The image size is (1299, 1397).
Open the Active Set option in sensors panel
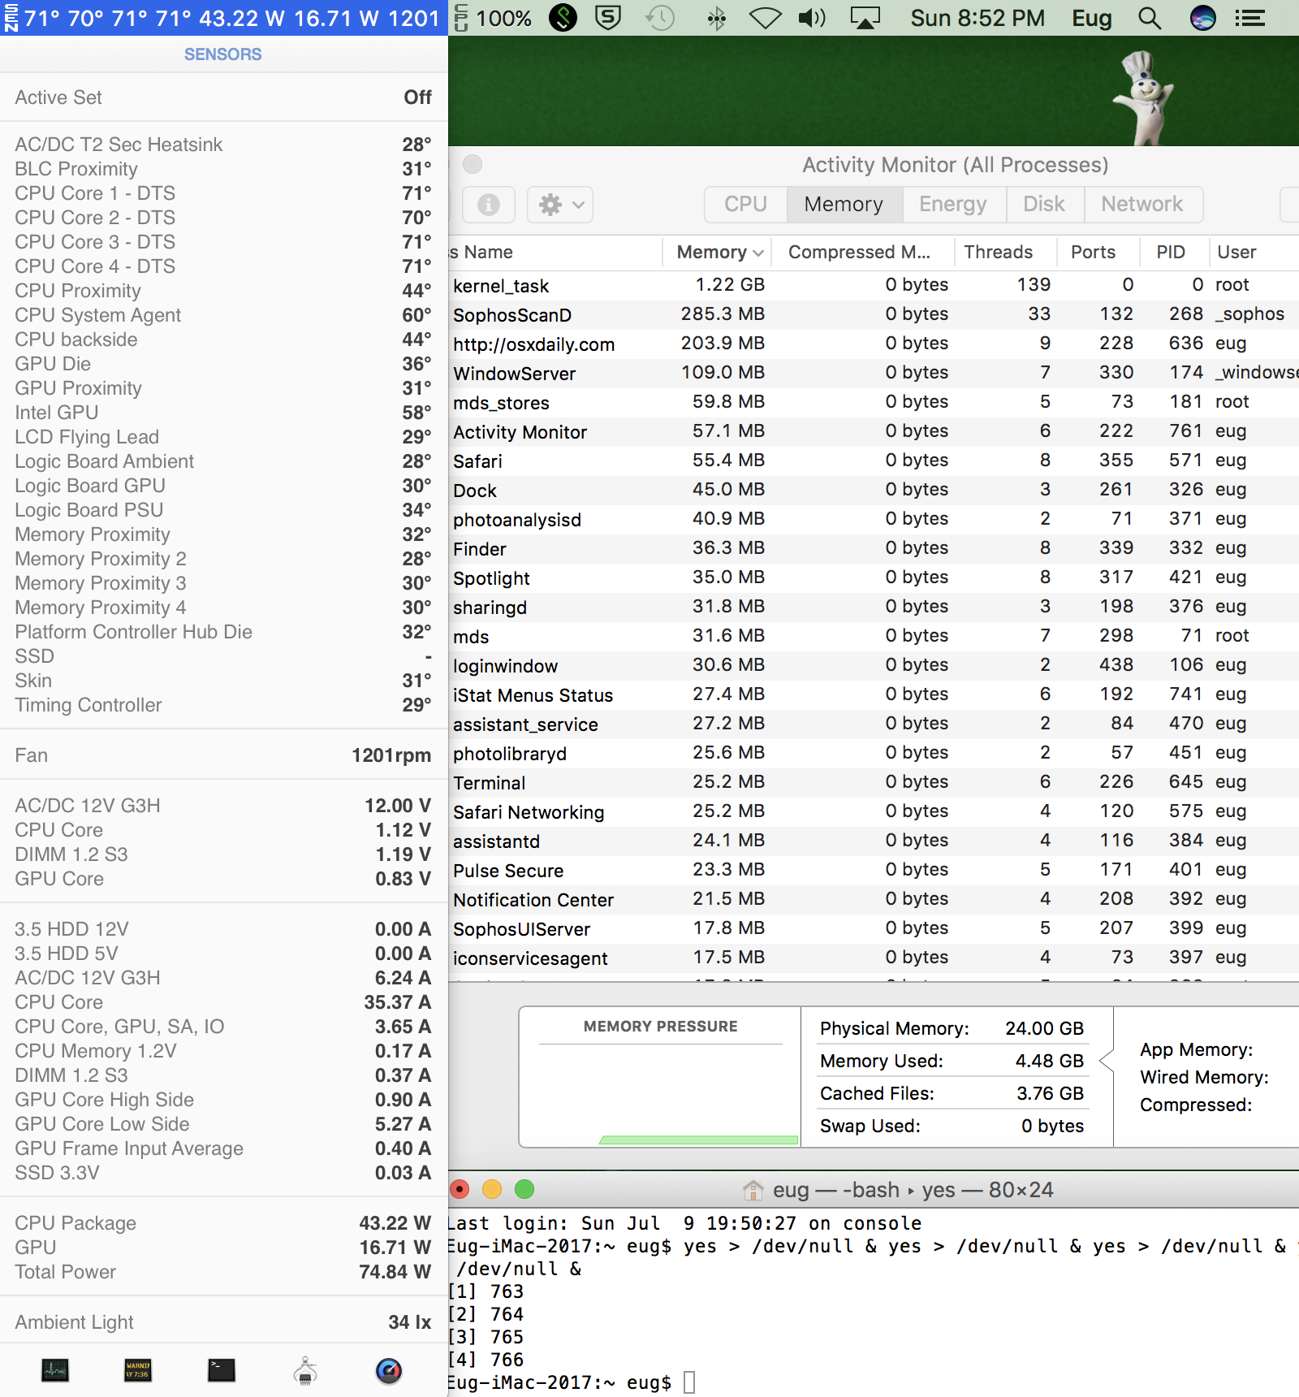tap(223, 97)
